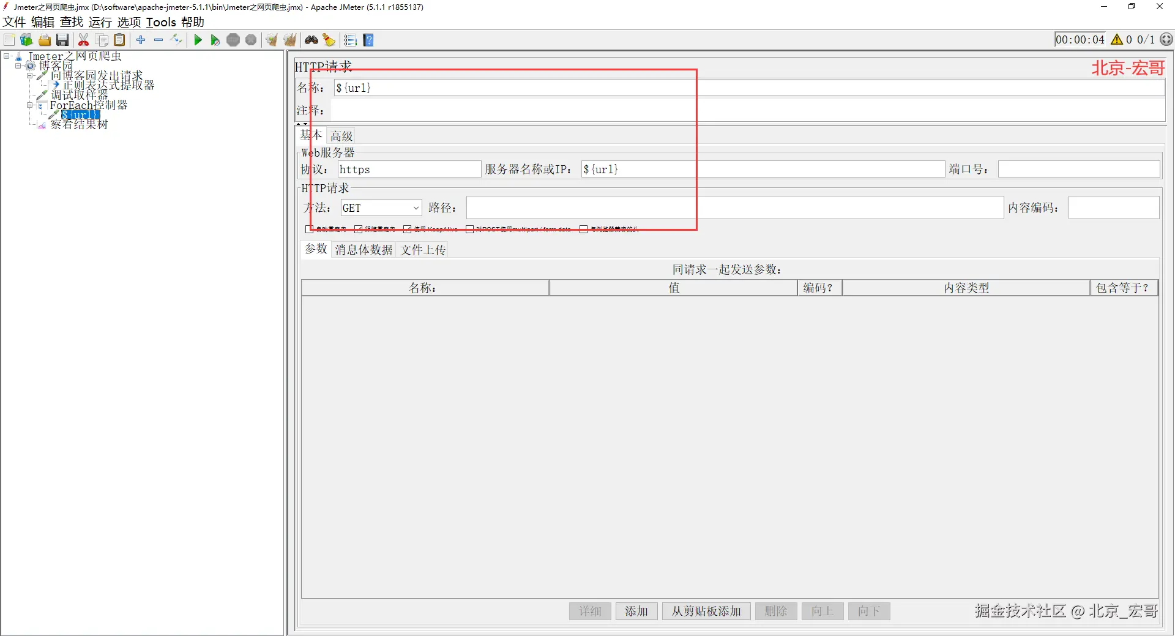Toggle the first auto redirect checkbox
Image resolution: width=1175 pixels, height=636 pixels.
click(309, 229)
